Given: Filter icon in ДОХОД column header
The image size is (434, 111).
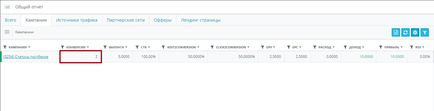Looking at the screenshot, I should click(345, 47).
